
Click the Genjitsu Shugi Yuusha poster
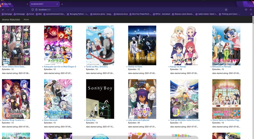[16, 99]
